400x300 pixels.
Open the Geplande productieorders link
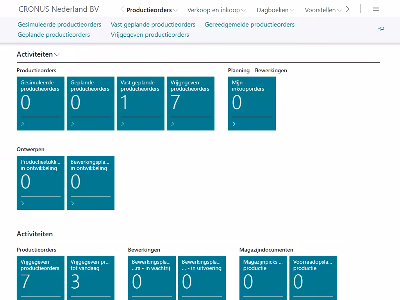pyautogui.click(x=54, y=34)
